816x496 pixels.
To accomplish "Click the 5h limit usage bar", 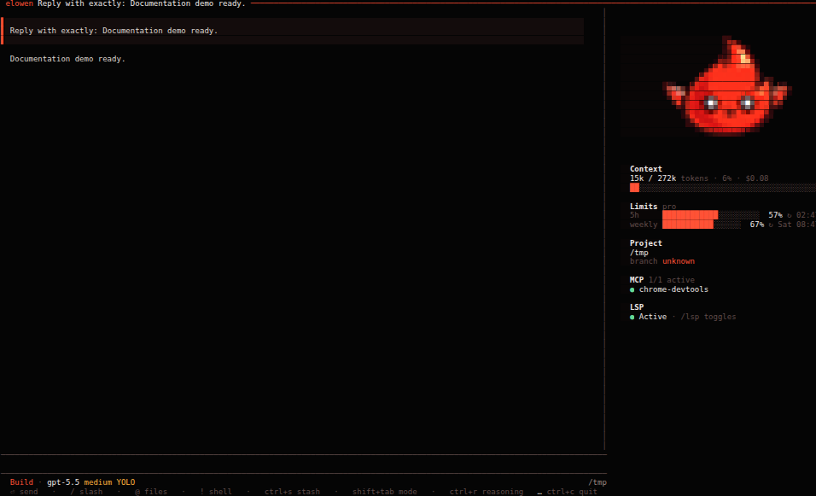I will [x=711, y=215].
